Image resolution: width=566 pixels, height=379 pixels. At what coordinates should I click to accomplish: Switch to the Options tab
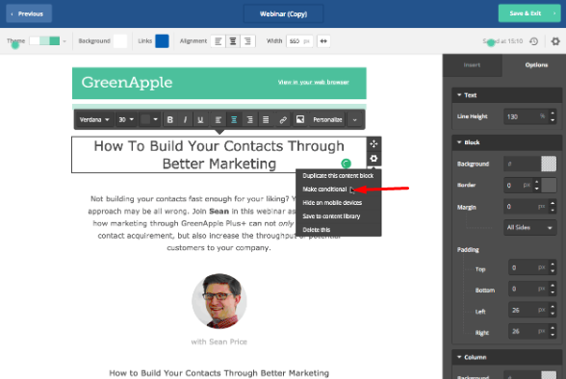[536, 64]
